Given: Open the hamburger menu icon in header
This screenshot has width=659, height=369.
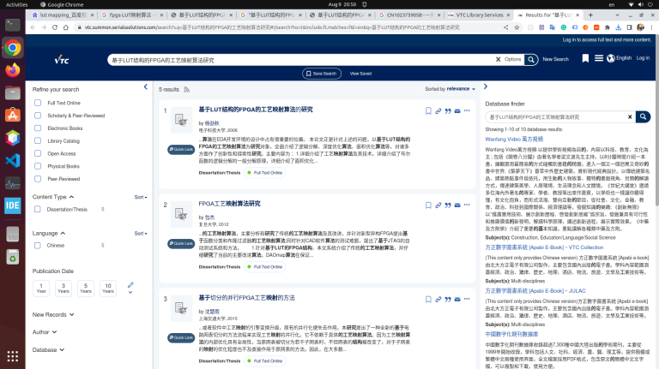Looking at the screenshot, I should coord(599,58).
